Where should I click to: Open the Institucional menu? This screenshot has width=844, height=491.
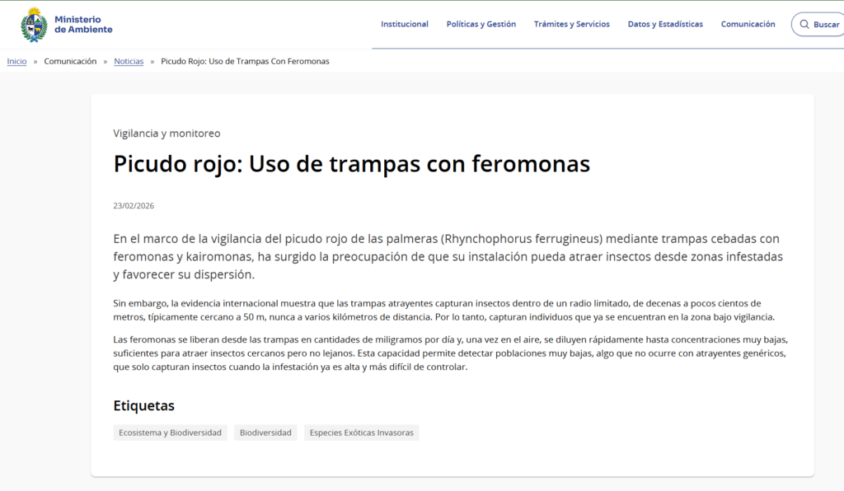[x=404, y=25]
